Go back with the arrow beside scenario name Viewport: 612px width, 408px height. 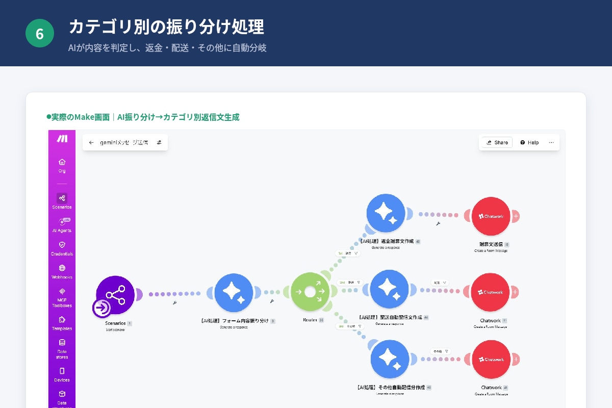91,143
